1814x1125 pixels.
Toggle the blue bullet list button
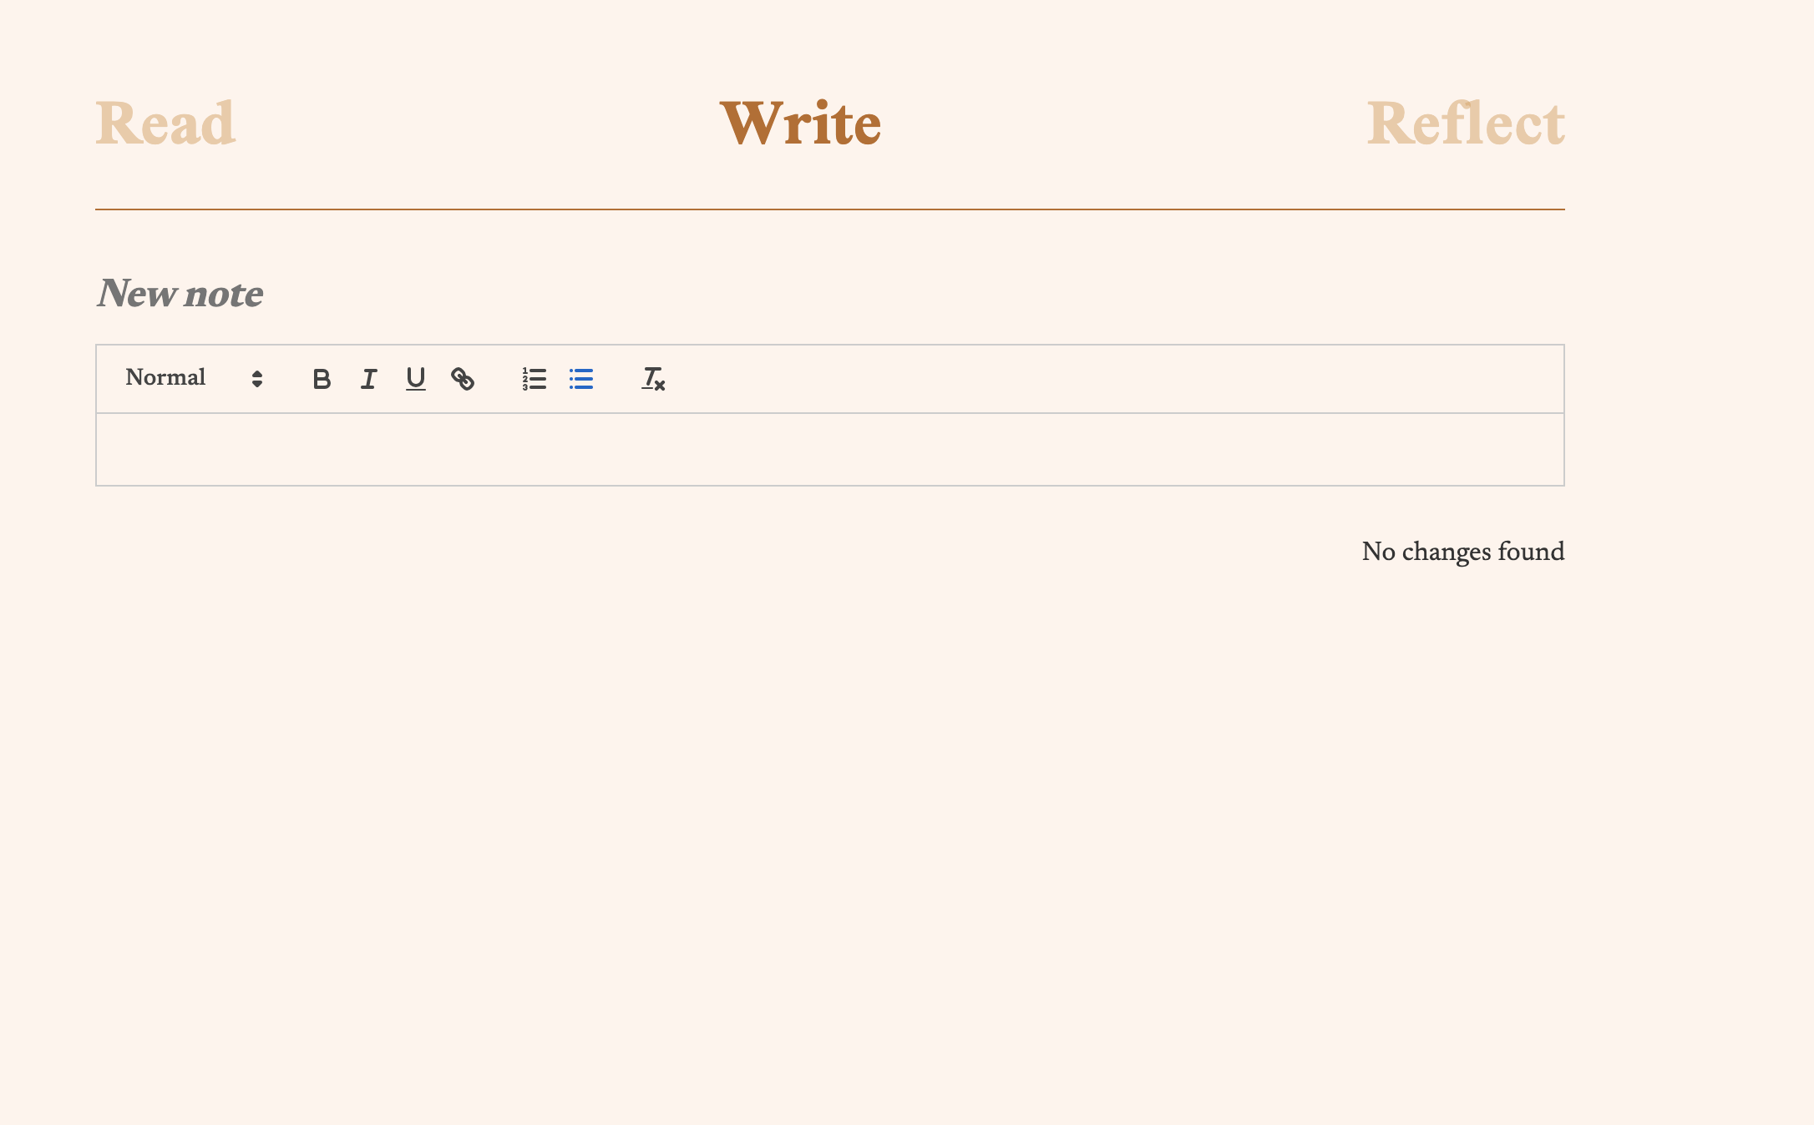581,379
